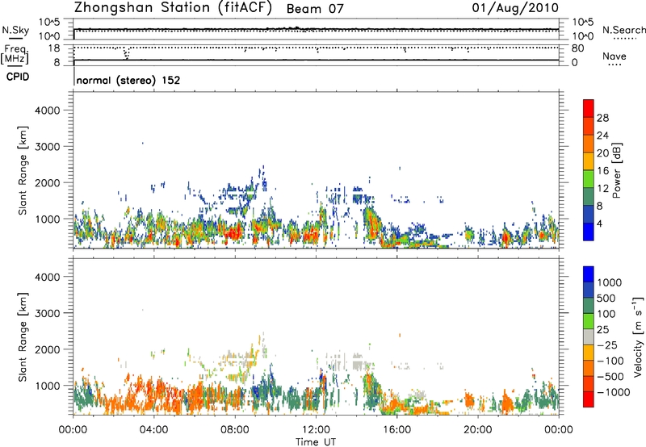The image size is (646, 447).
Task: Click the '16' power colorbar tick
Action: click(x=602, y=171)
